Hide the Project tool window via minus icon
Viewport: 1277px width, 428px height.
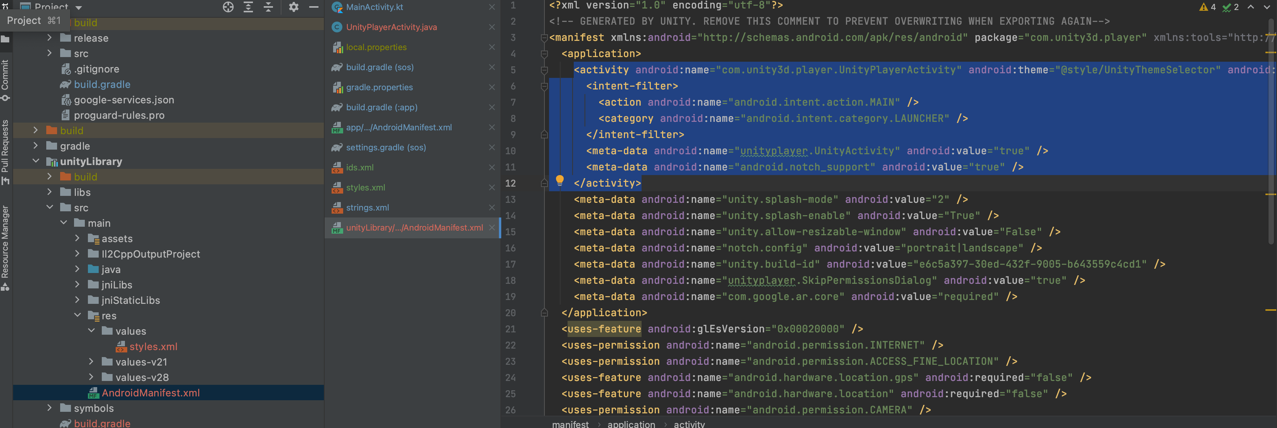(x=313, y=7)
